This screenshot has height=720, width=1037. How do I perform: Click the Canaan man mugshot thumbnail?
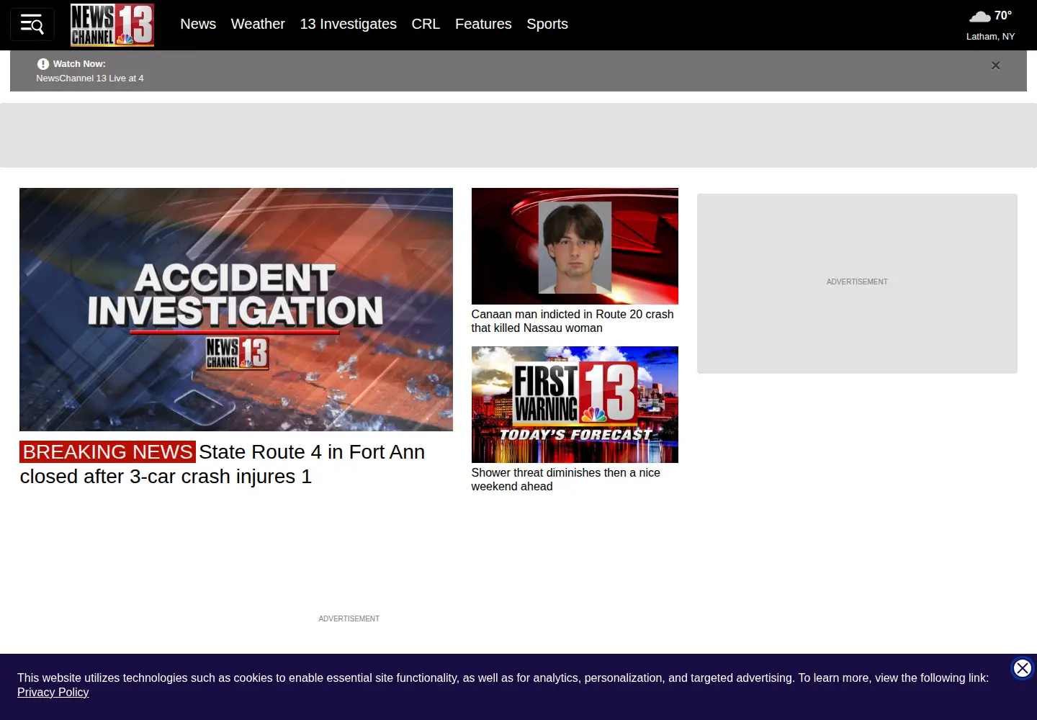pos(575,246)
